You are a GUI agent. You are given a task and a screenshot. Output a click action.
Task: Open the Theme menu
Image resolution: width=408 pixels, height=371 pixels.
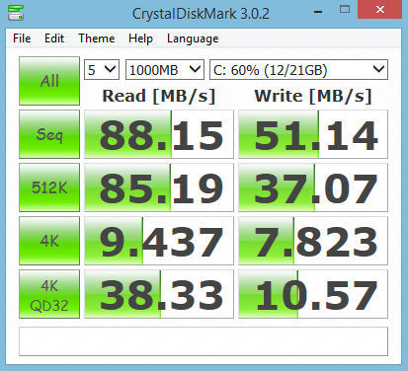click(x=97, y=38)
